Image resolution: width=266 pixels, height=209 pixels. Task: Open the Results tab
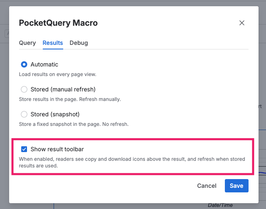[53, 43]
